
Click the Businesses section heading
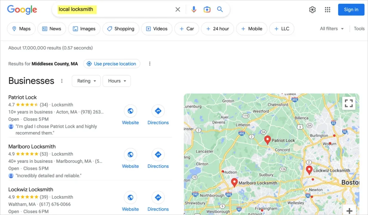tap(31, 81)
